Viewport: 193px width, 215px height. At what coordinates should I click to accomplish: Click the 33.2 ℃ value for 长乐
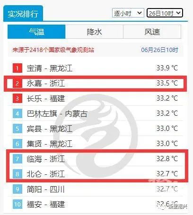point(167,98)
